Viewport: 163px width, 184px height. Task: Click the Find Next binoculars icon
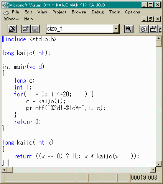(129, 29)
